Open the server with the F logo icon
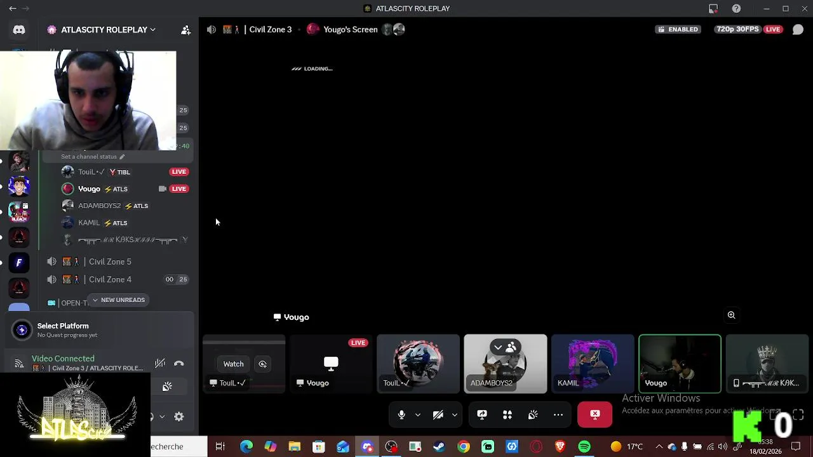 pyautogui.click(x=19, y=262)
